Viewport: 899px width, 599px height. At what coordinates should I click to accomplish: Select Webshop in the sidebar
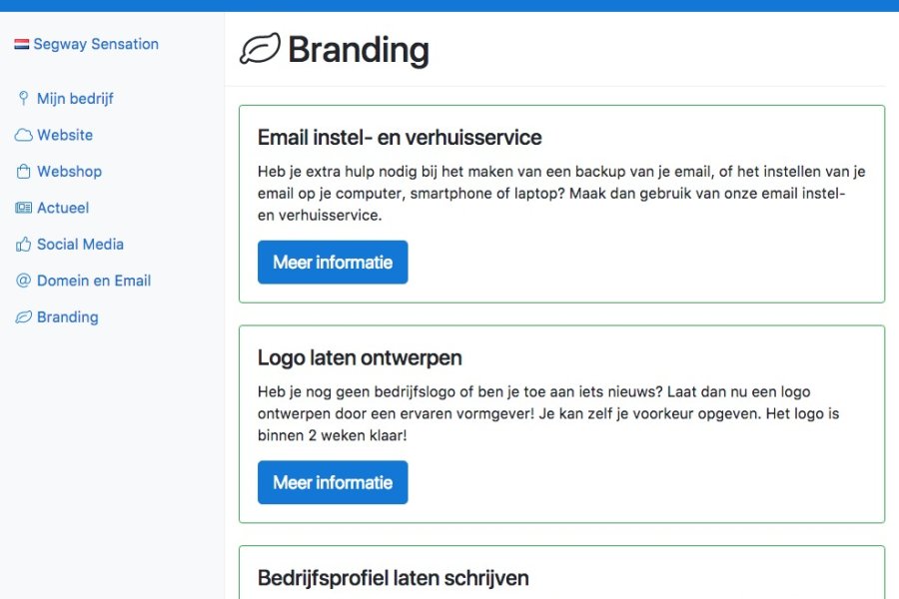point(69,172)
